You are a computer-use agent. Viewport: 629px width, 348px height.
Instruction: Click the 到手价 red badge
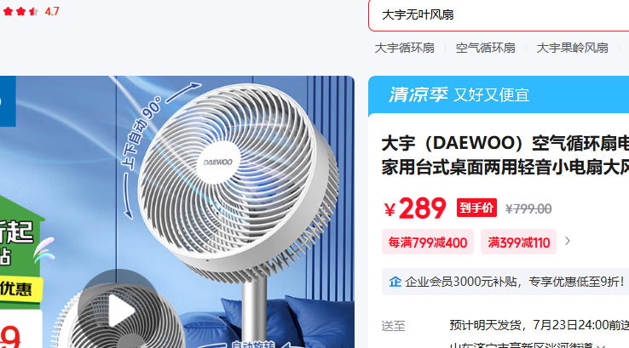click(x=476, y=208)
